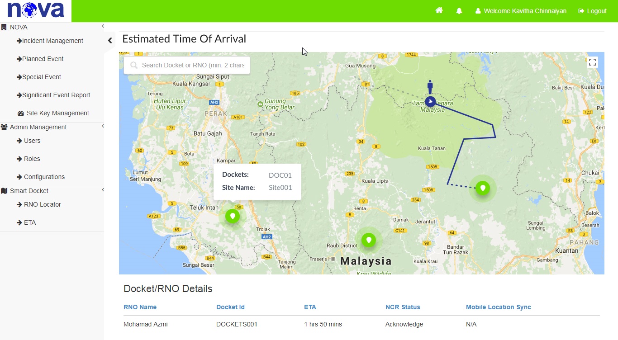Image resolution: width=618 pixels, height=340 pixels.
Task: Sort by ETA column header
Action: coord(310,307)
